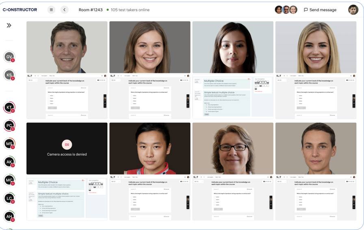The image size is (364, 230).
Task: Open webcam feed of dark-haired young woman
Action: (x=233, y=47)
